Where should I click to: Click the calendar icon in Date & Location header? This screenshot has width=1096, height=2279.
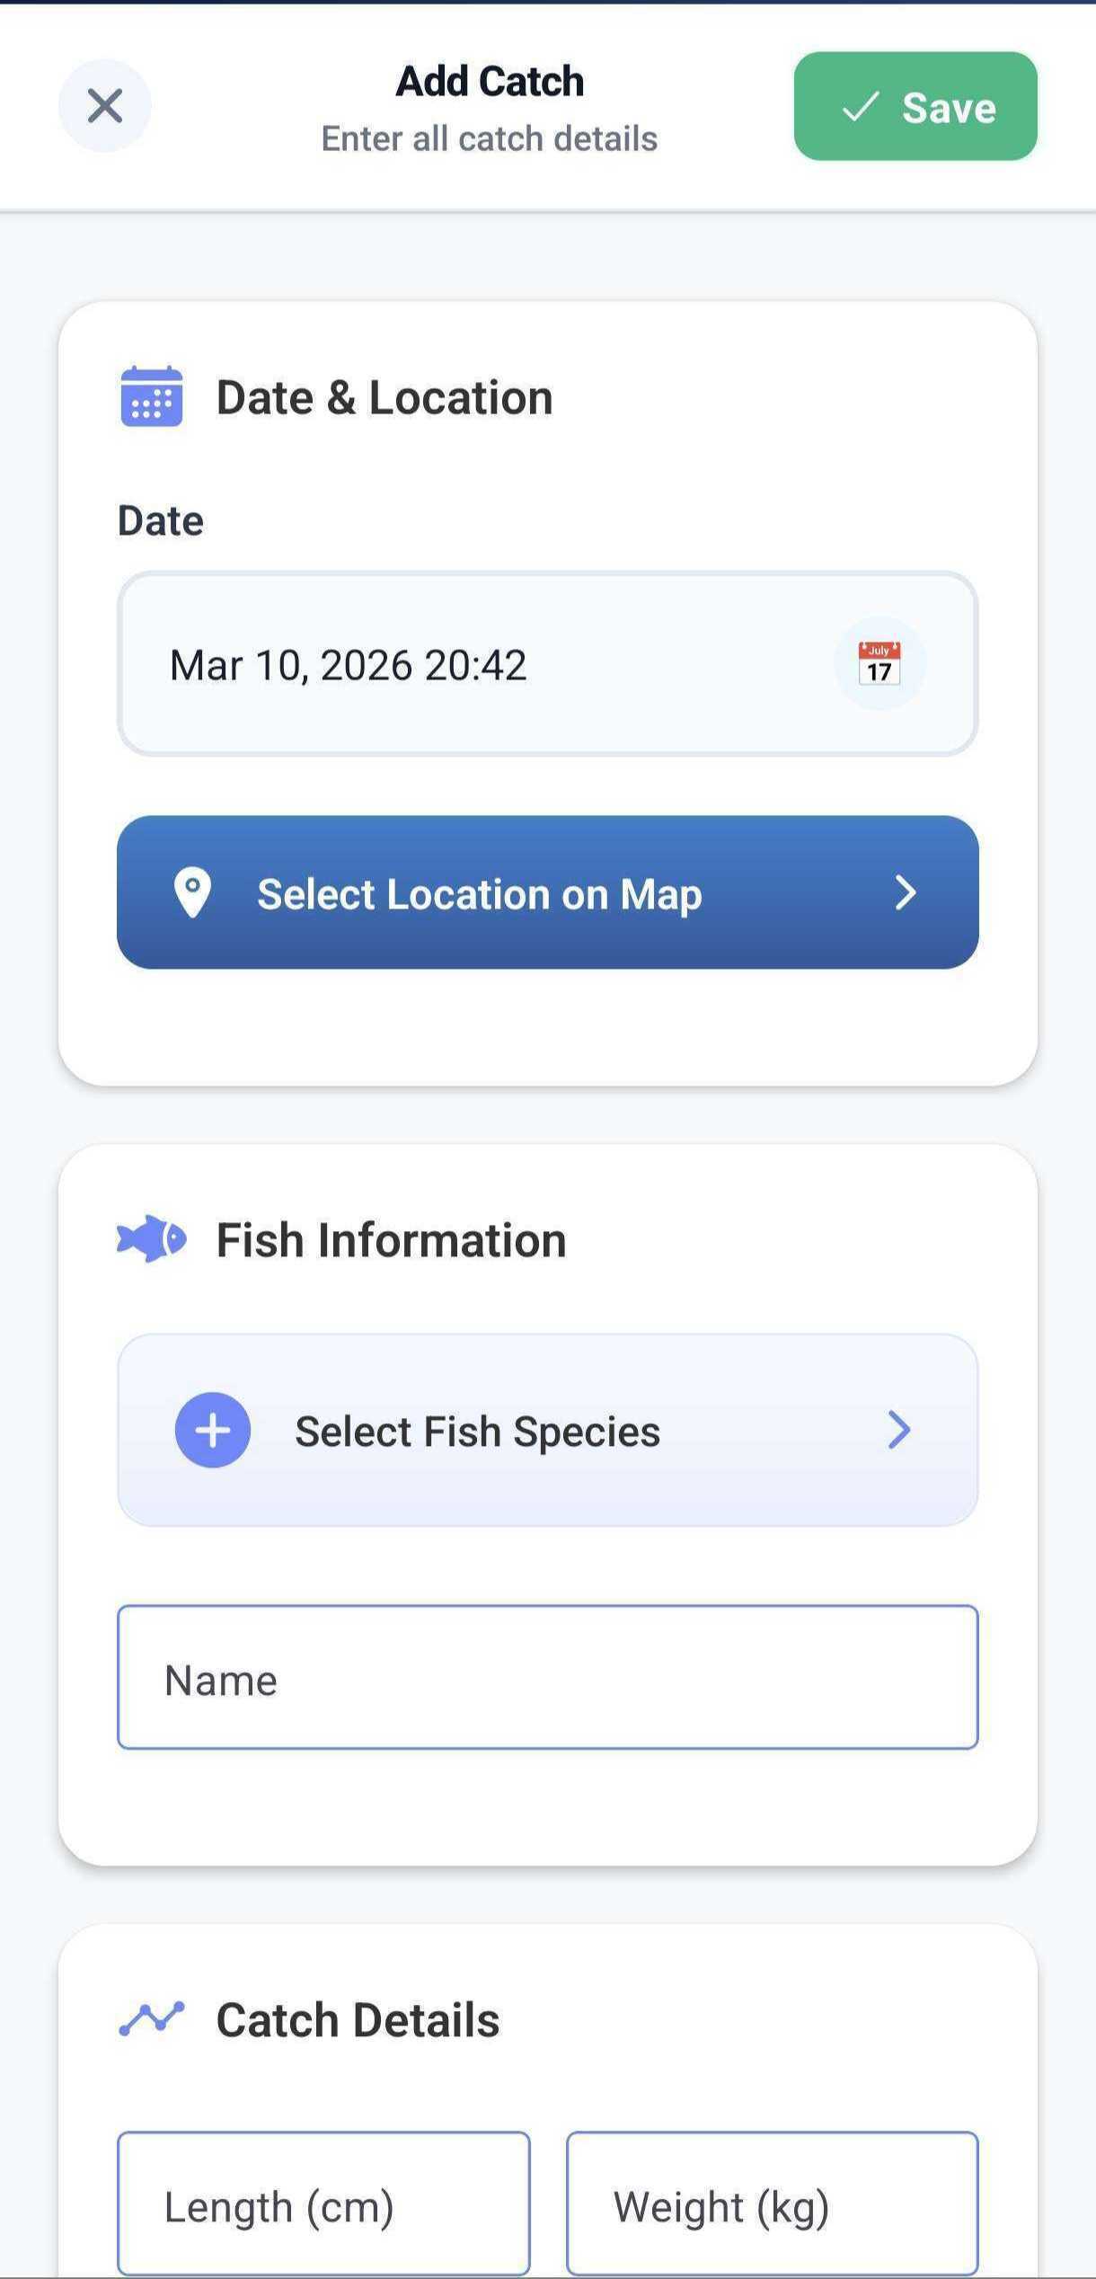click(151, 395)
